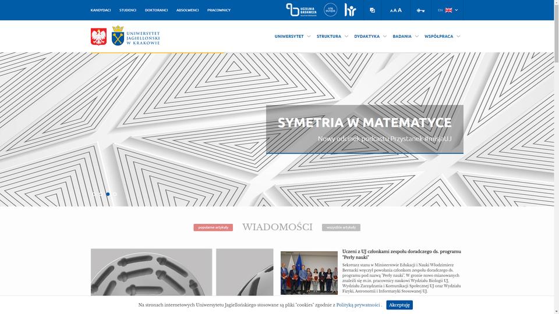The image size is (559, 314).
Task: Click the wszystkie artykuły button
Action: (x=341, y=227)
